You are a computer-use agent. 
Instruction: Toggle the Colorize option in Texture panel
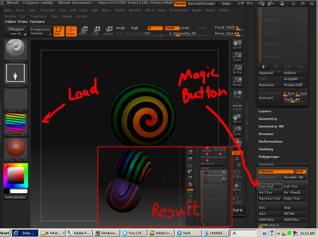click(x=275, y=171)
